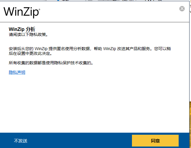Viewport: 191px width, 148px height.
Task: Click the small blue item in the background window
Action: coord(58,1)
